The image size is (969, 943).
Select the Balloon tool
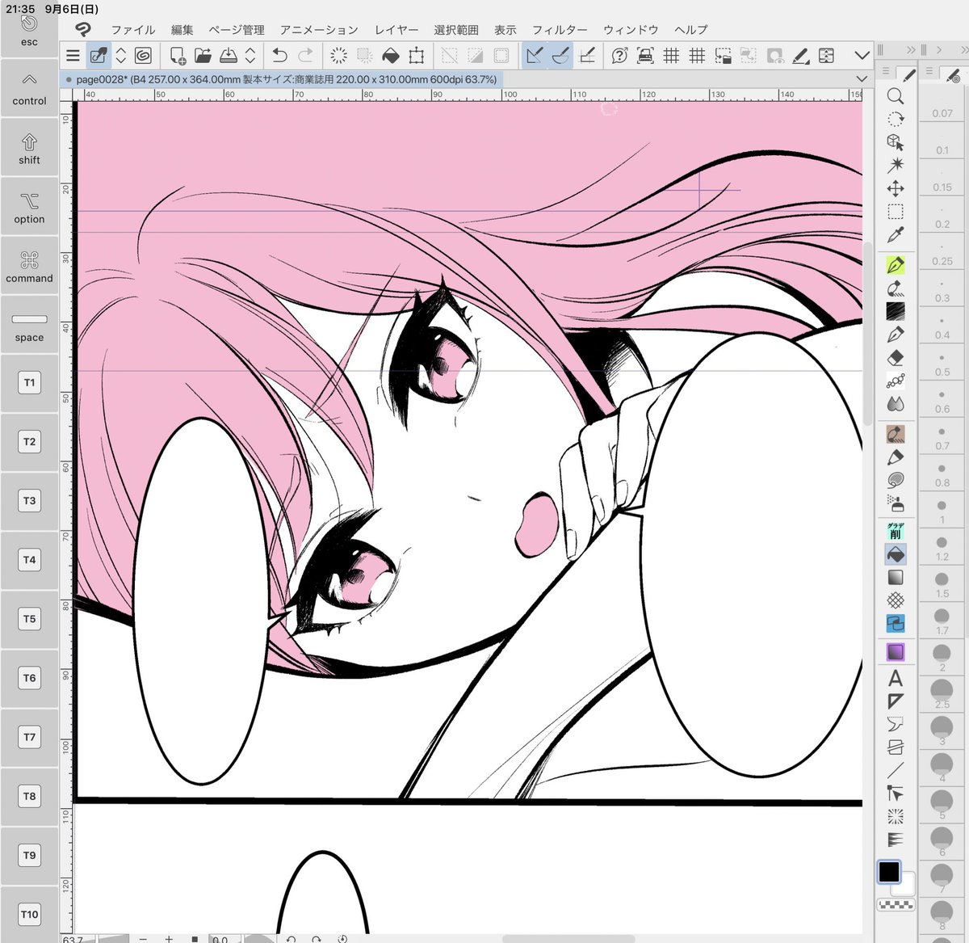tap(896, 724)
